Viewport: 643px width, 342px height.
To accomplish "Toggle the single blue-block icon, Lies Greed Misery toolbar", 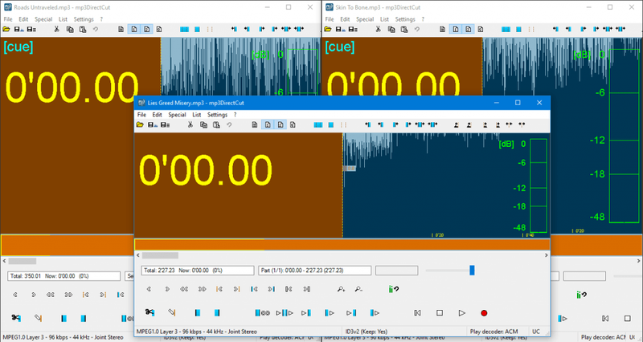I will [331, 124].
